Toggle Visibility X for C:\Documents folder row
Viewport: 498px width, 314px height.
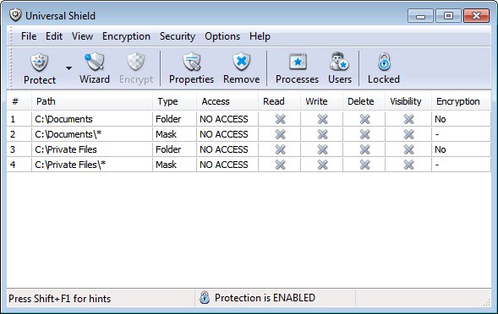coord(408,119)
